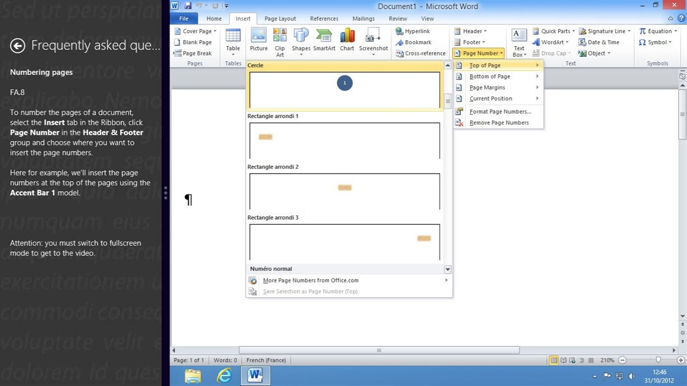Insert a Bookmark
Viewport: 687px width, 386px height.
click(x=414, y=42)
